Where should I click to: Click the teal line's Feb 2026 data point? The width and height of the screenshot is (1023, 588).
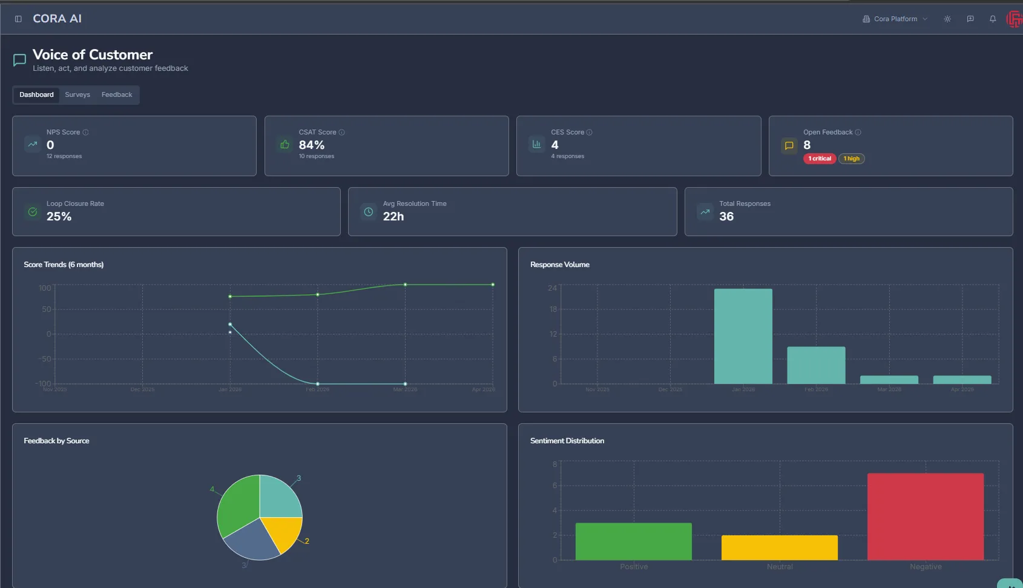tap(318, 384)
